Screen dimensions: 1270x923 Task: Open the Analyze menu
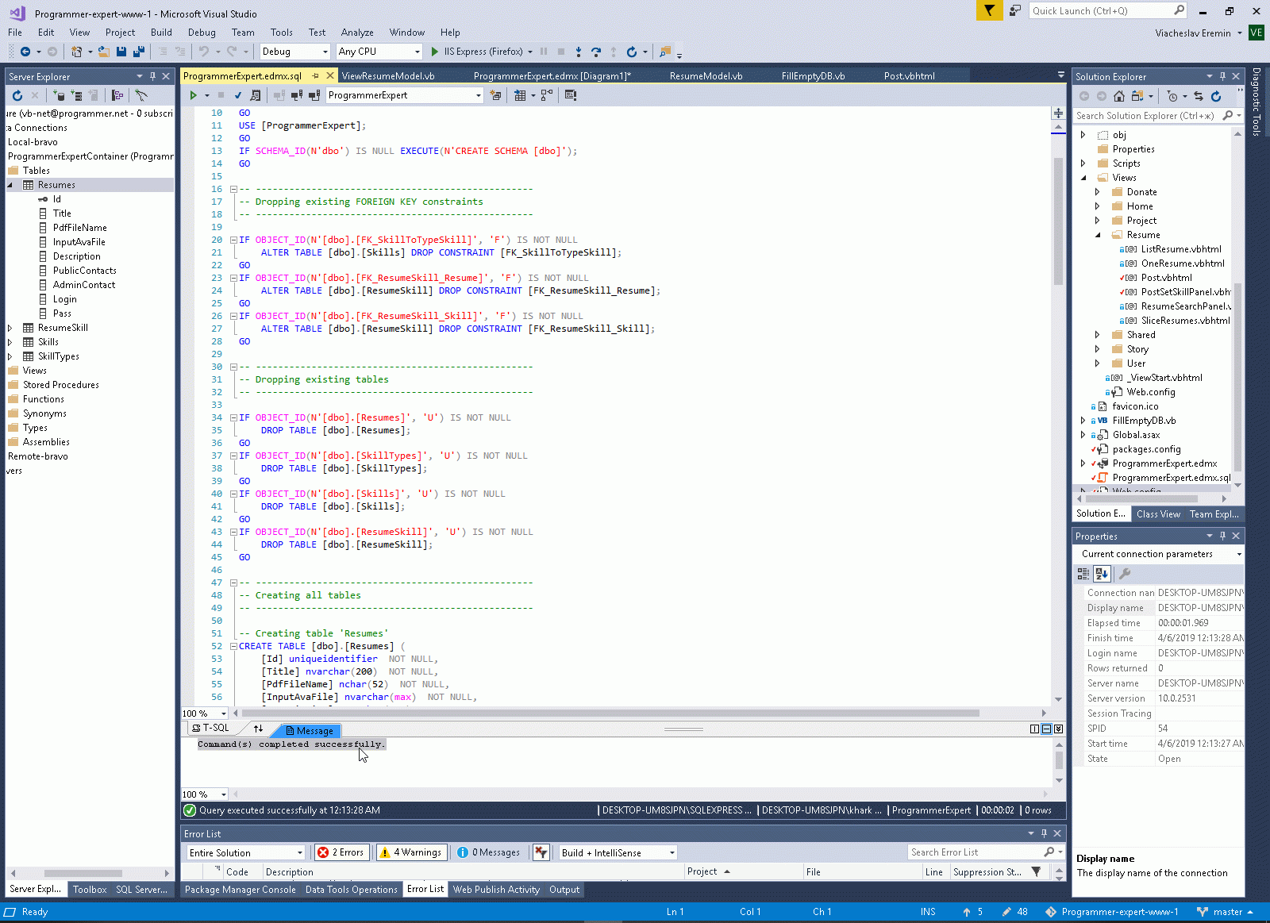[357, 33]
